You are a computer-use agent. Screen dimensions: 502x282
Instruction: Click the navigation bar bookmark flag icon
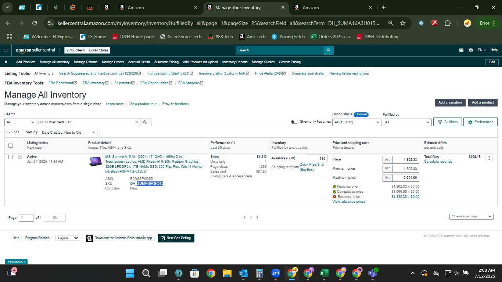[6, 62]
